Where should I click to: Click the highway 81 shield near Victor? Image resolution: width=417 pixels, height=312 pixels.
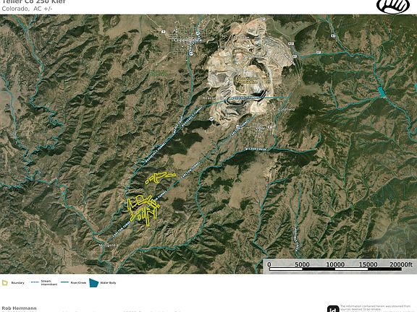[270, 127]
